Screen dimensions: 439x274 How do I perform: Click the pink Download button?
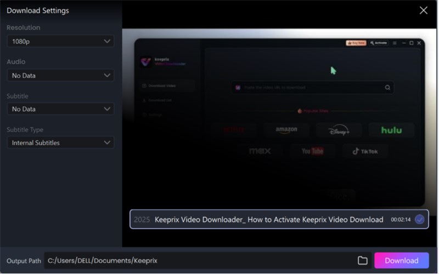[x=403, y=261]
